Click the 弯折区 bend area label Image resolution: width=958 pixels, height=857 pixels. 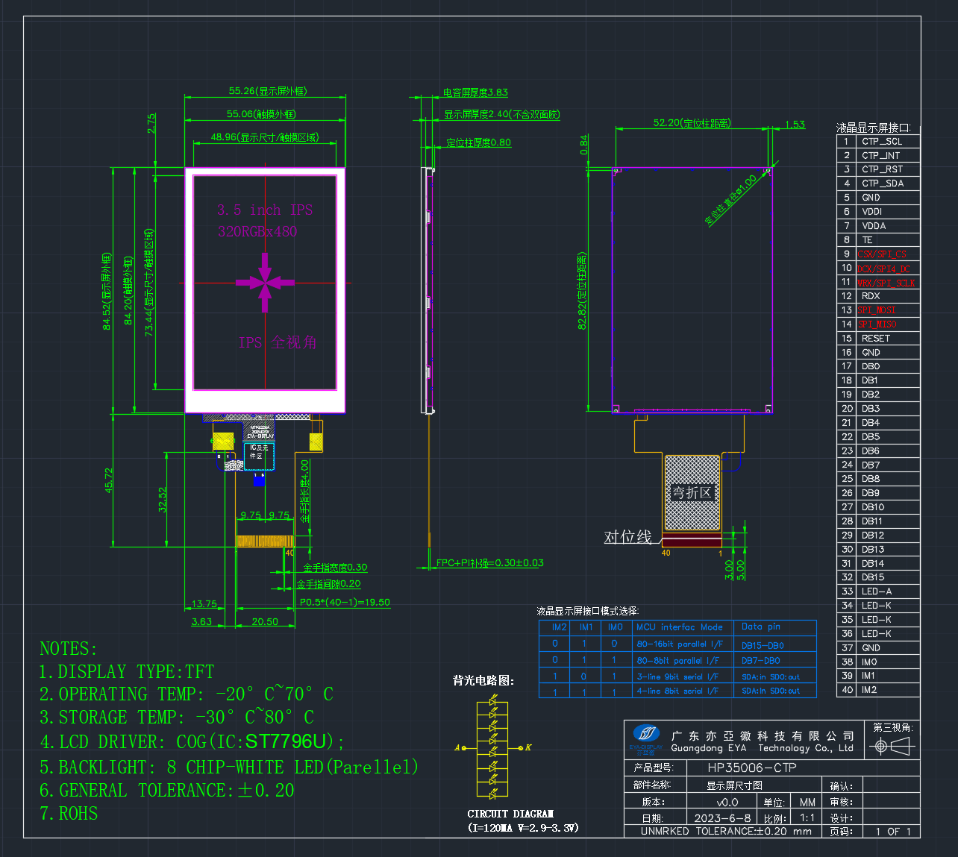click(692, 493)
